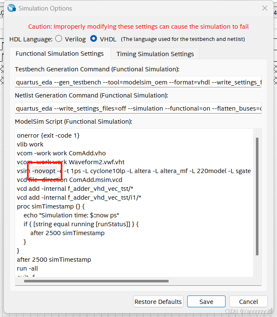Click the 'proc simTimestamp {} {' line

[x=51, y=206]
